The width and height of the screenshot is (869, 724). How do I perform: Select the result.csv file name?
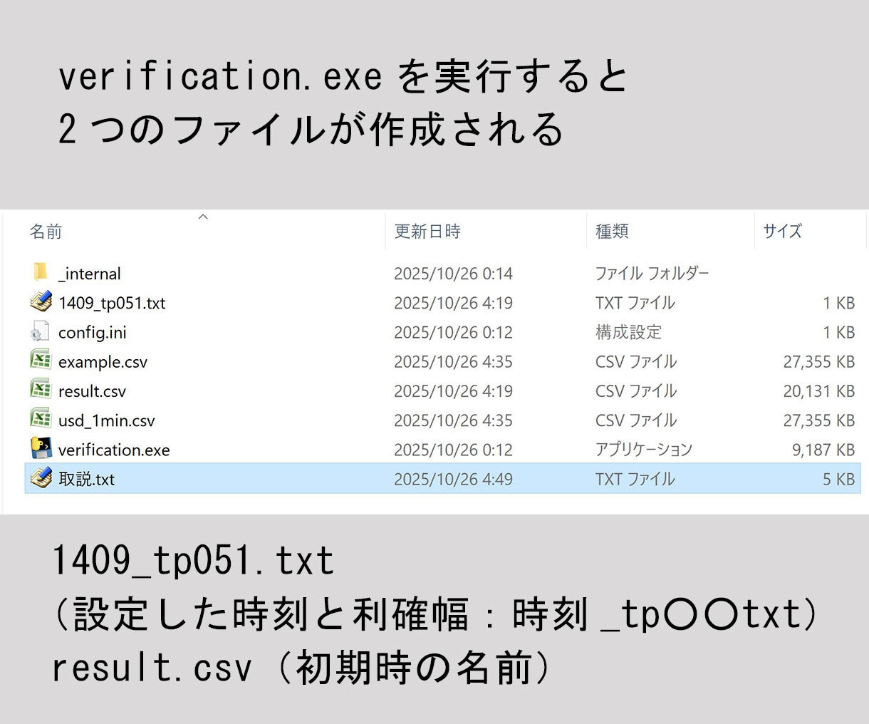tap(92, 391)
